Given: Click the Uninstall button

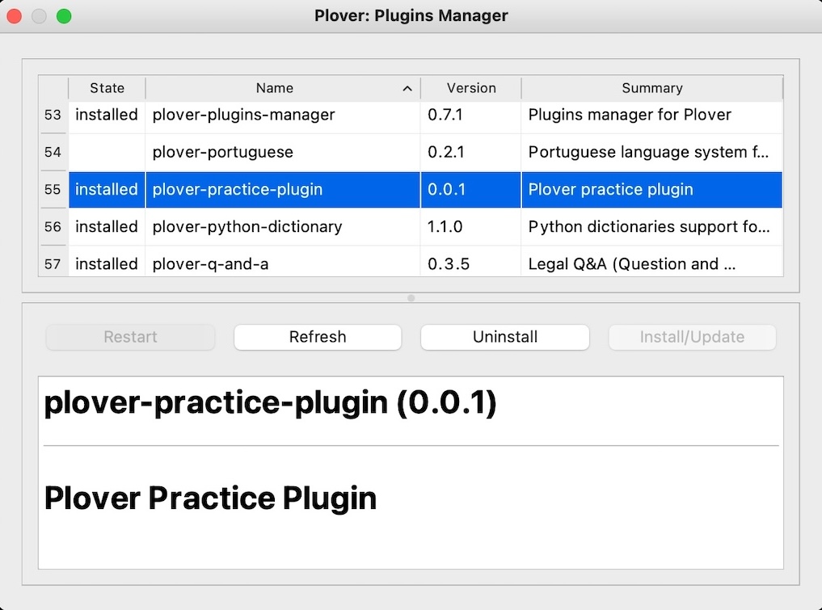Looking at the screenshot, I should 505,337.
